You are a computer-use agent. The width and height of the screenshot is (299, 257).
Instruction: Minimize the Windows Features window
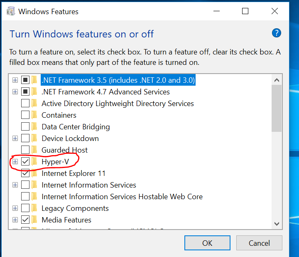pyautogui.click(x=216, y=11)
